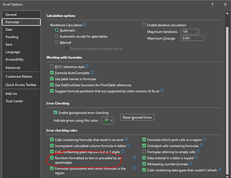
Task: Click info icon next to Workbook Calculation
Action: (x=85, y=24)
